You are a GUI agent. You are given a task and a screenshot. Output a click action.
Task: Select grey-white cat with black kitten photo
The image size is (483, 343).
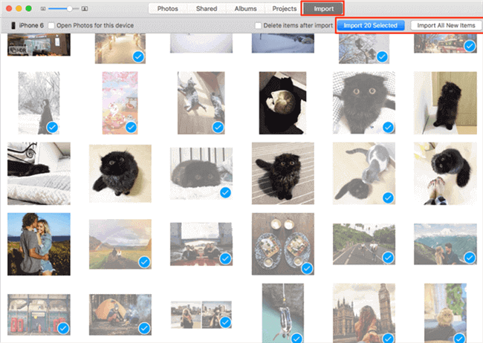(x=364, y=174)
